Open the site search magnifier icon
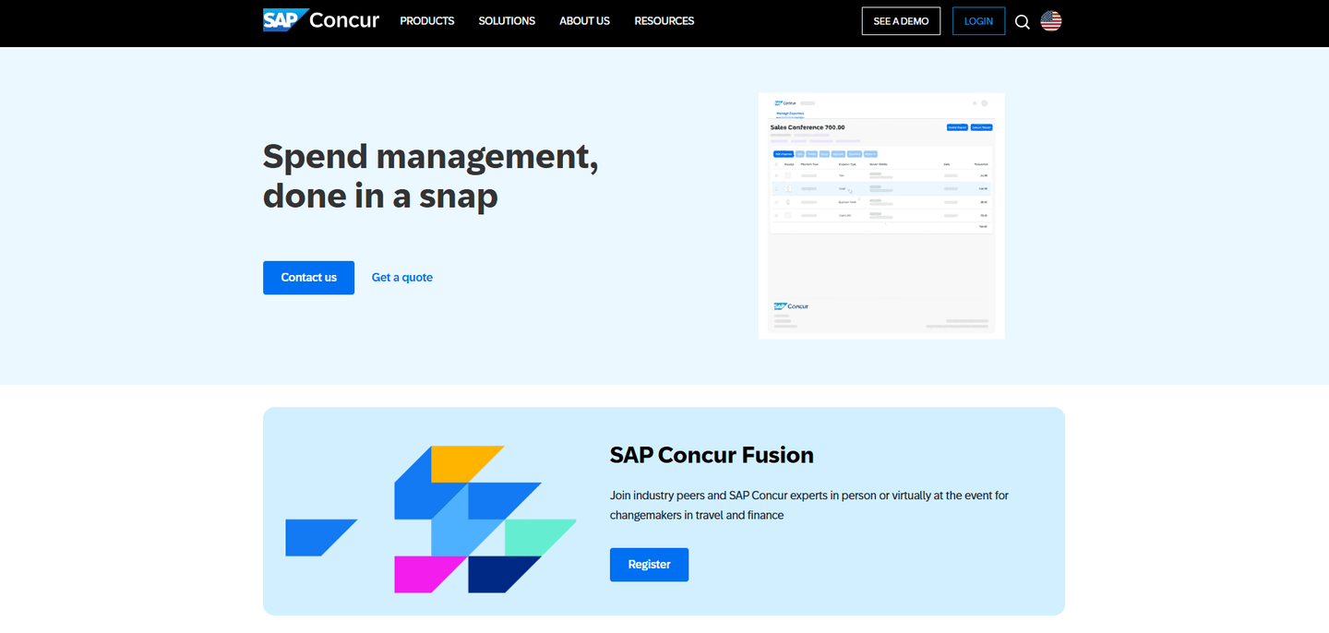Screen dimensions: 1329x633 point(1022,21)
